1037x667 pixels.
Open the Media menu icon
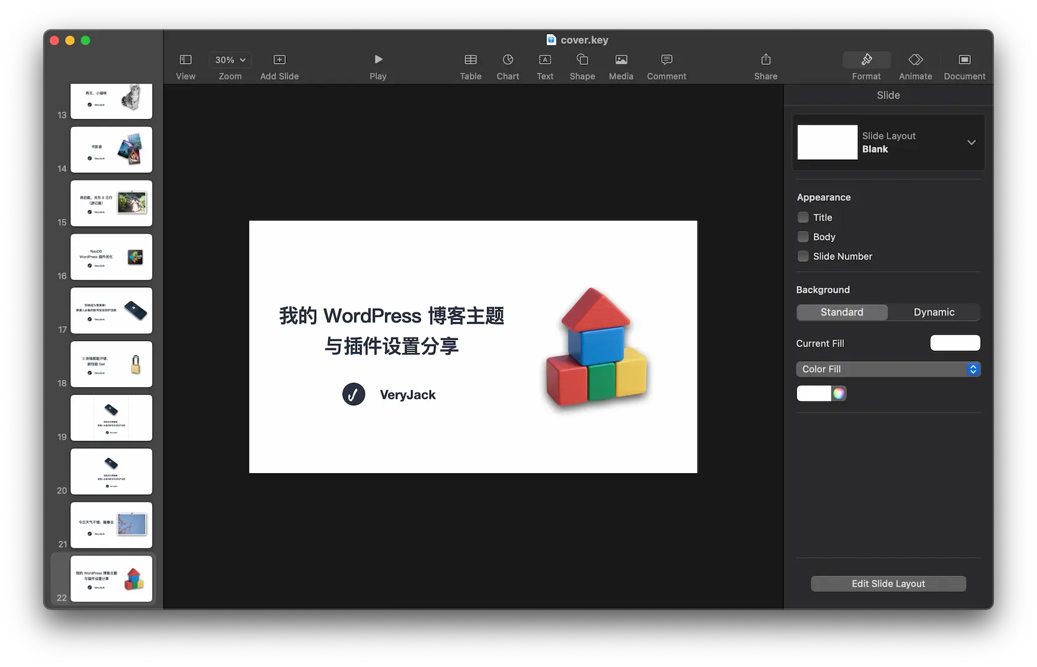[x=621, y=60]
